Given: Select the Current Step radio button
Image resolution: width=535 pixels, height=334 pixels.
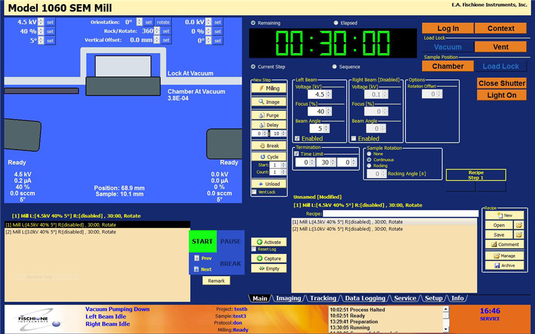Looking at the screenshot, I should point(253,67).
